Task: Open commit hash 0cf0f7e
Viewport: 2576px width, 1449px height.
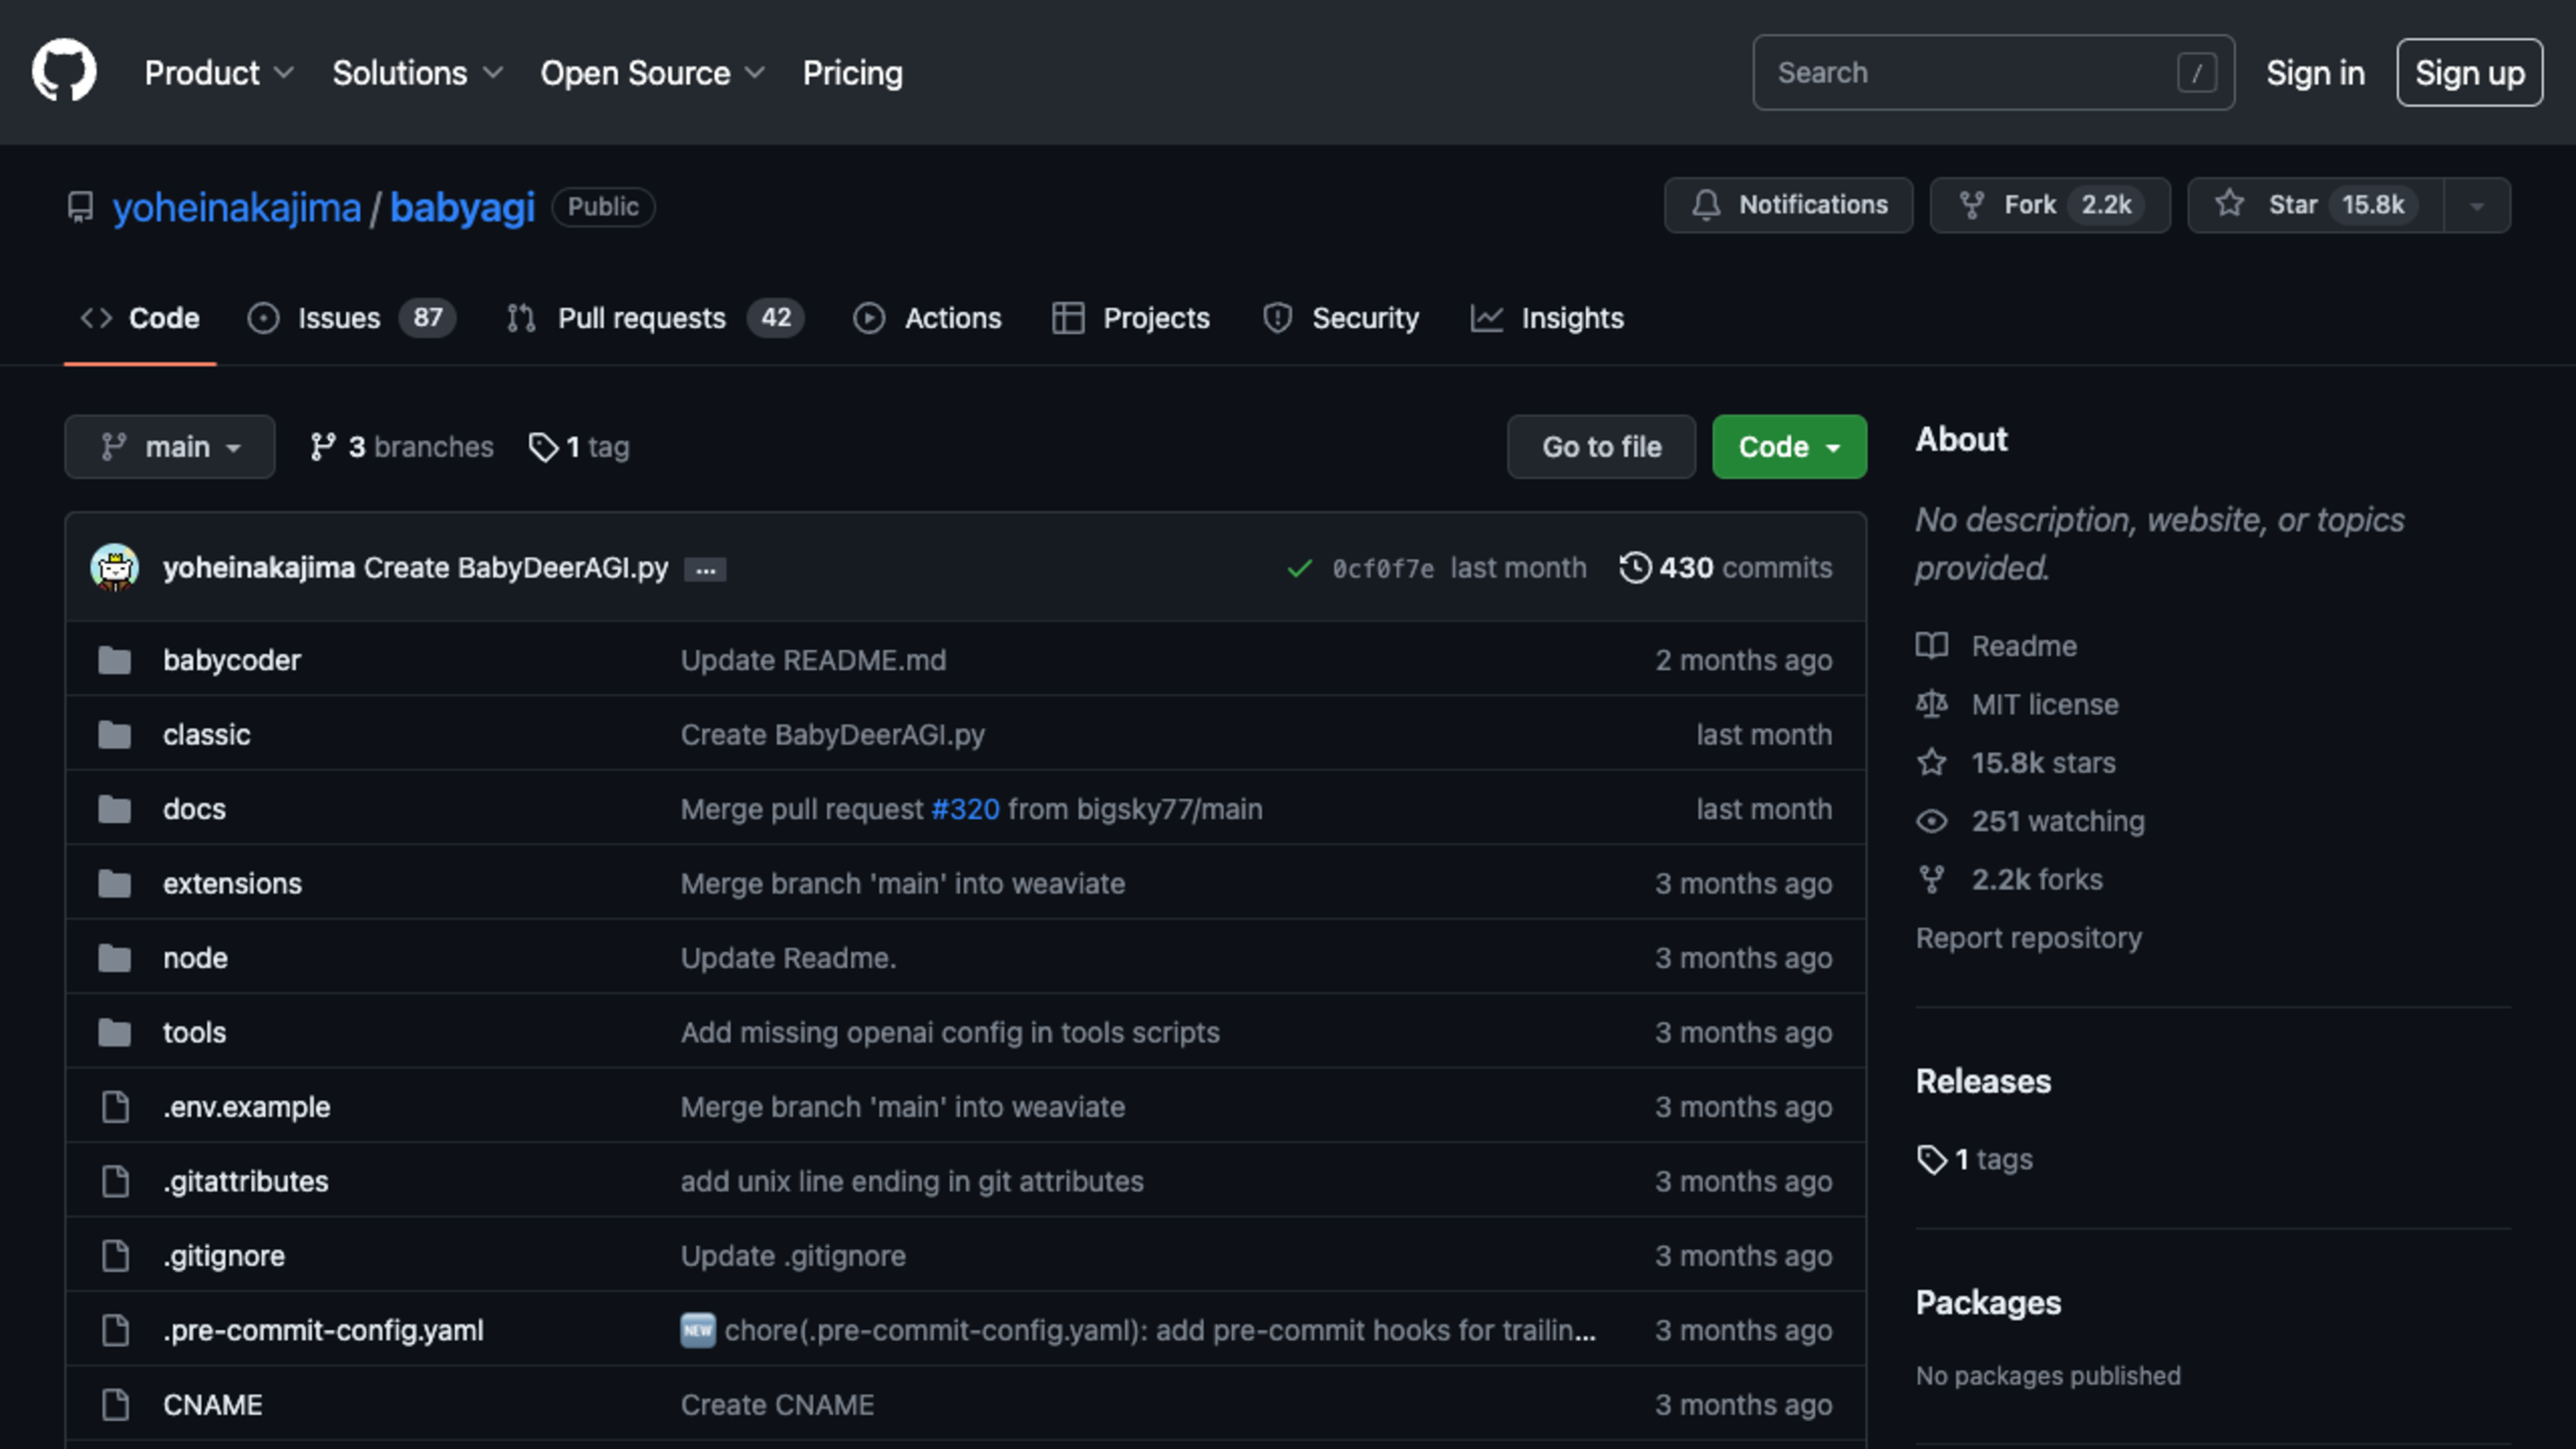Action: click(x=1383, y=569)
